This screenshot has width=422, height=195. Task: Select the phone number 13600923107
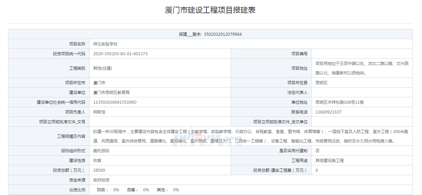click(329, 112)
